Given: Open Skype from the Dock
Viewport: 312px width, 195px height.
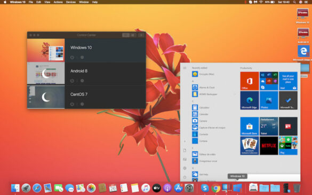Looking at the screenshot, I should pos(205,188).
